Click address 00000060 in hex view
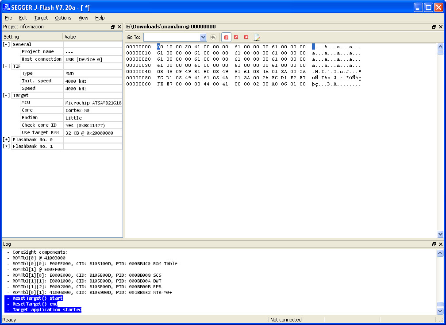The width and height of the screenshot is (446, 325). pyautogui.click(x=138, y=84)
